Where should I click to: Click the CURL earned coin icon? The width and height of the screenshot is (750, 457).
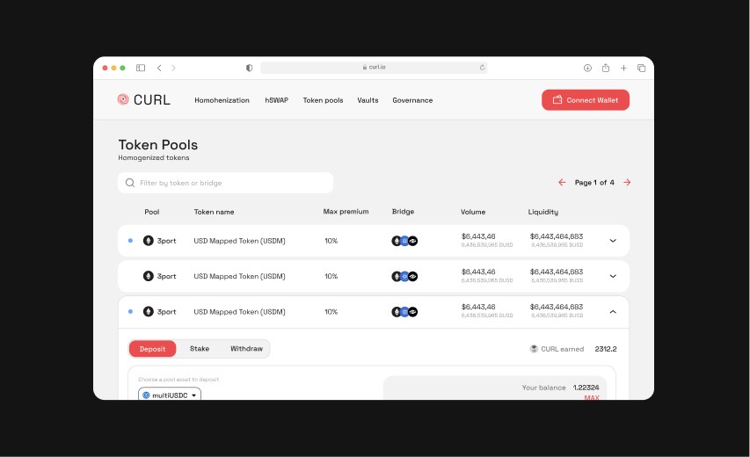click(534, 349)
